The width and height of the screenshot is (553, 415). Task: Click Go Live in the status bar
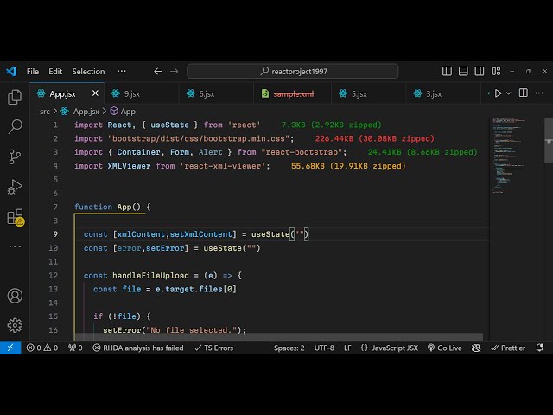click(x=444, y=348)
